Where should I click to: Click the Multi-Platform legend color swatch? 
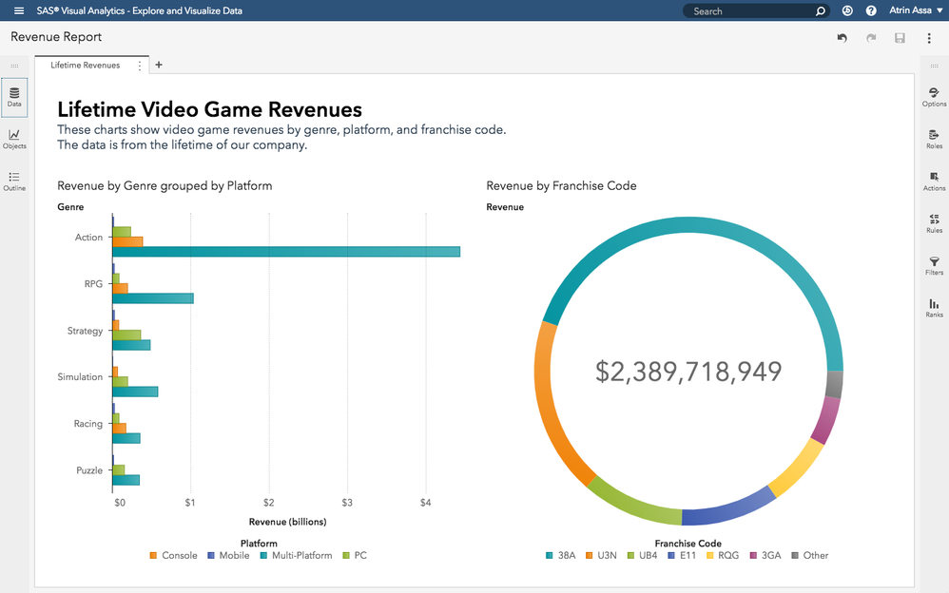pos(263,555)
